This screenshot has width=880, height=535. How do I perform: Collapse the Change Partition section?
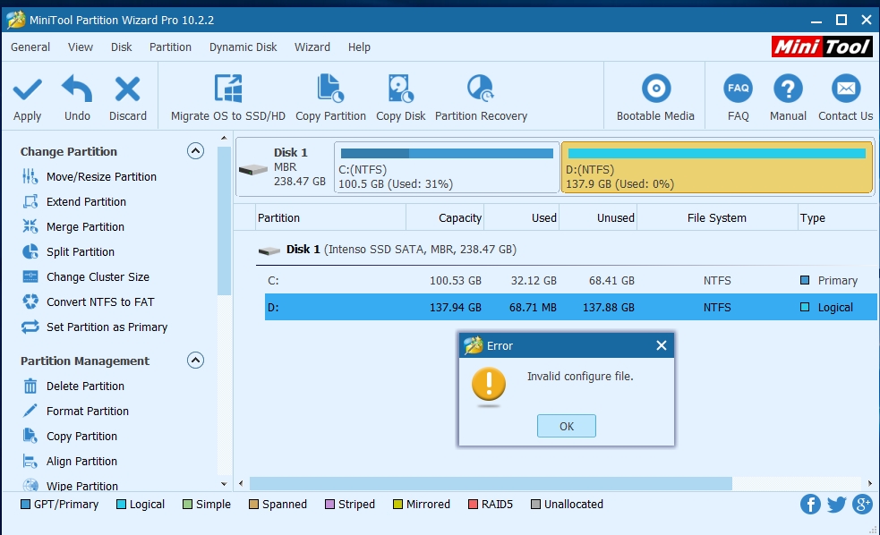click(x=195, y=151)
